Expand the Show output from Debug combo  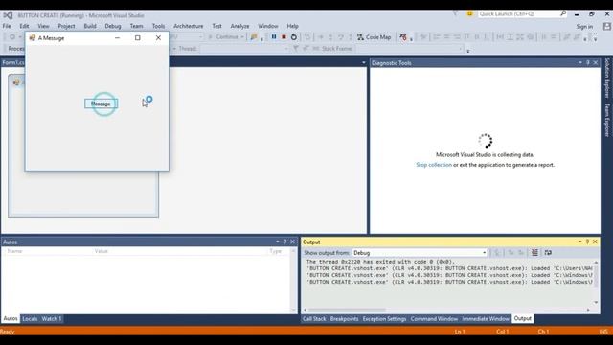(484, 253)
